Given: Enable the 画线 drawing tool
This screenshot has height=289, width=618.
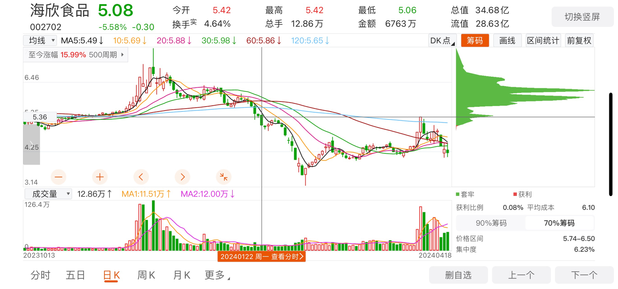Looking at the screenshot, I should point(507,41).
